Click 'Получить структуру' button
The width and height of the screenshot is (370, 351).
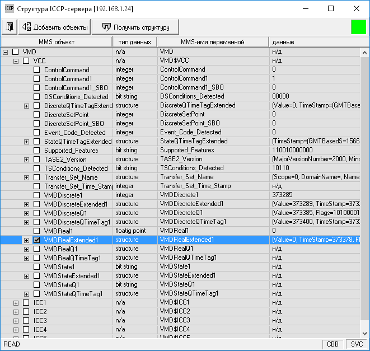pos(137,27)
